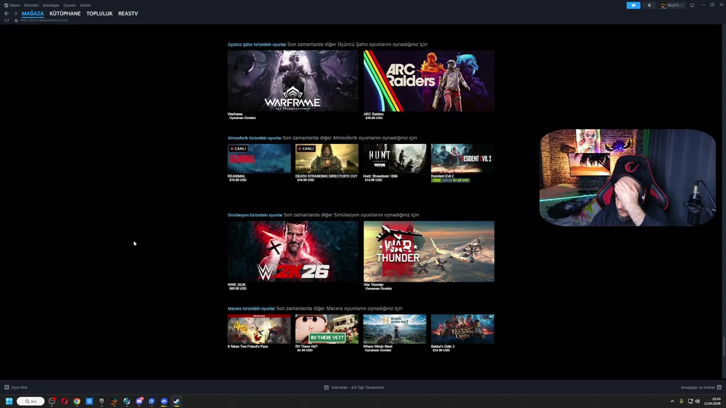This screenshot has width=726, height=408.
Task: Click the taskbar search box 'Ara'
Action: coord(31,401)
